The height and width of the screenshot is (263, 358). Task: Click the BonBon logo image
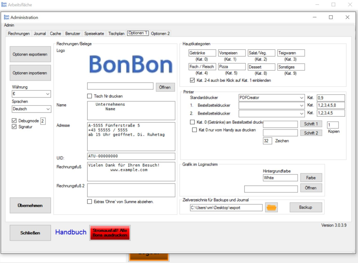(131, 65)
